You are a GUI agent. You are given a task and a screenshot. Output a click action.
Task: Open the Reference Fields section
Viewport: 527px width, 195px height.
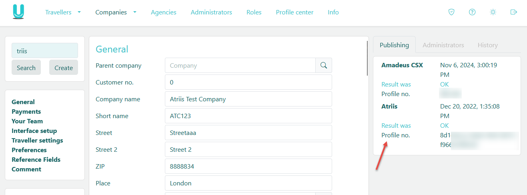(x=36, y=160)
